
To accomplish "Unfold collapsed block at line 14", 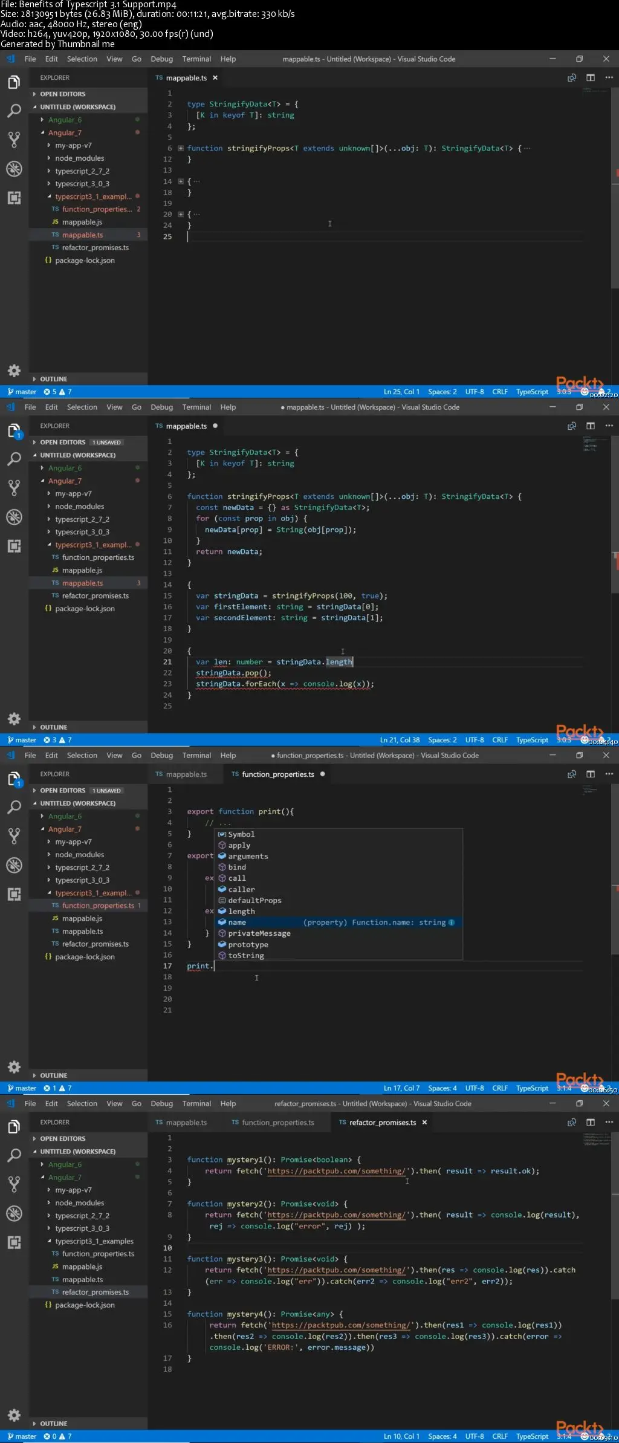I will [x=180, y=181].
